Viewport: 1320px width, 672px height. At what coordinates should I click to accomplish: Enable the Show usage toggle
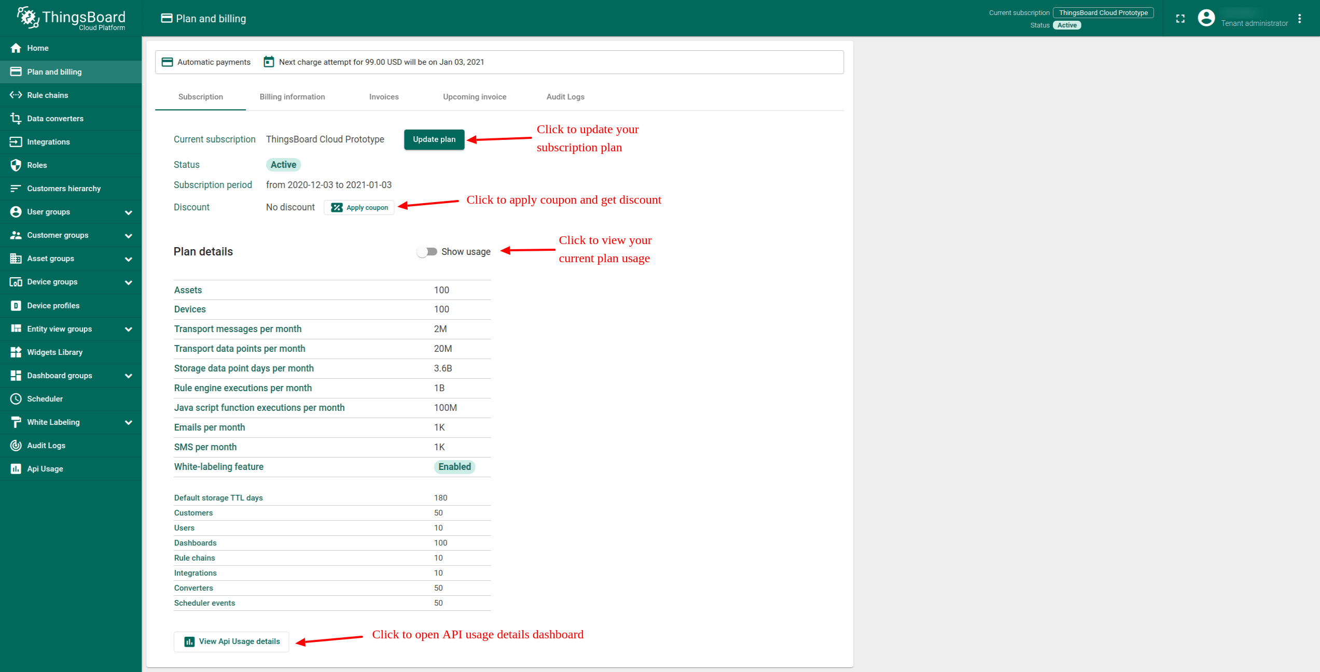tap(426, 251)
